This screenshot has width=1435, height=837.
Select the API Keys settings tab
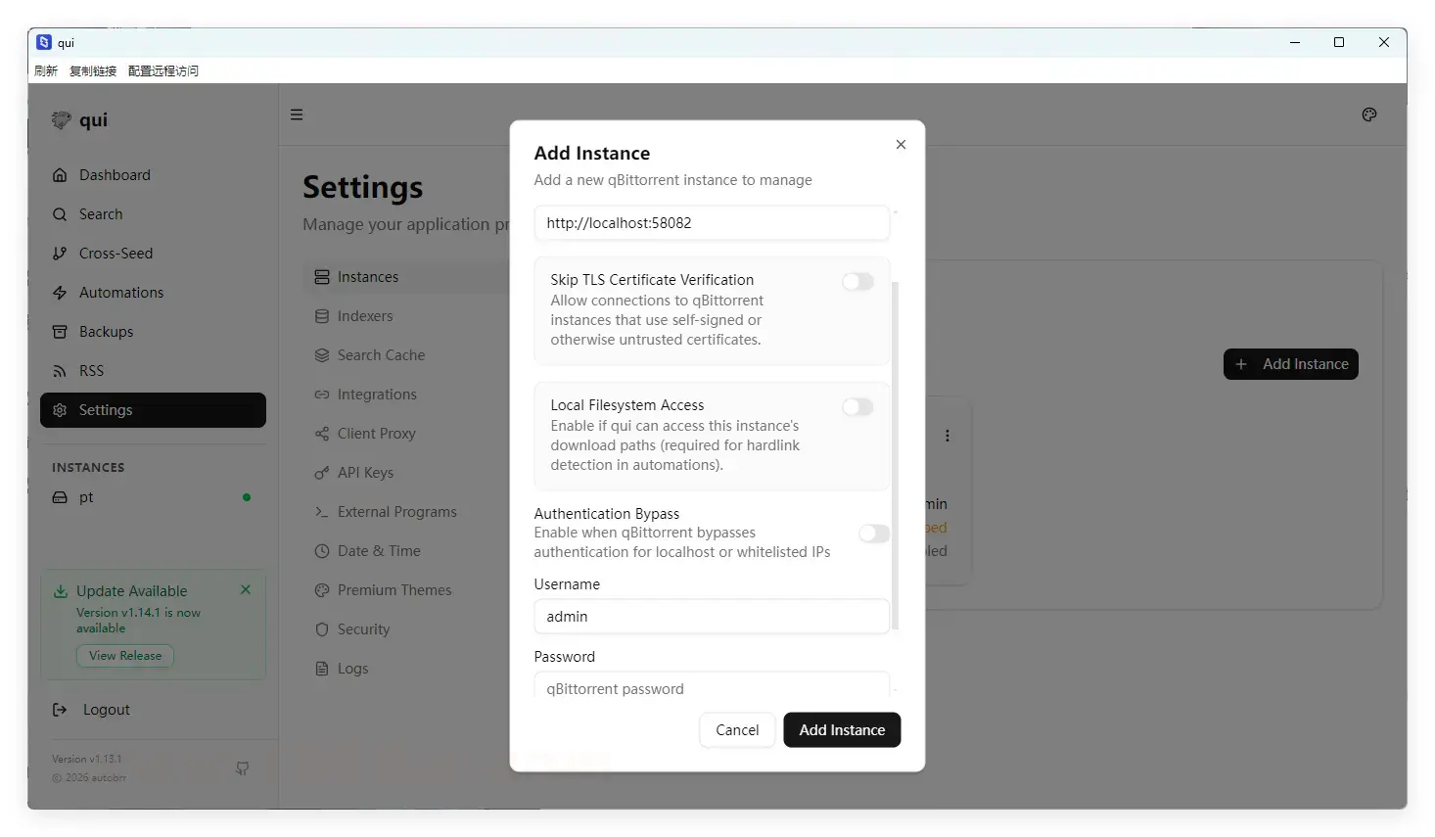364,473
